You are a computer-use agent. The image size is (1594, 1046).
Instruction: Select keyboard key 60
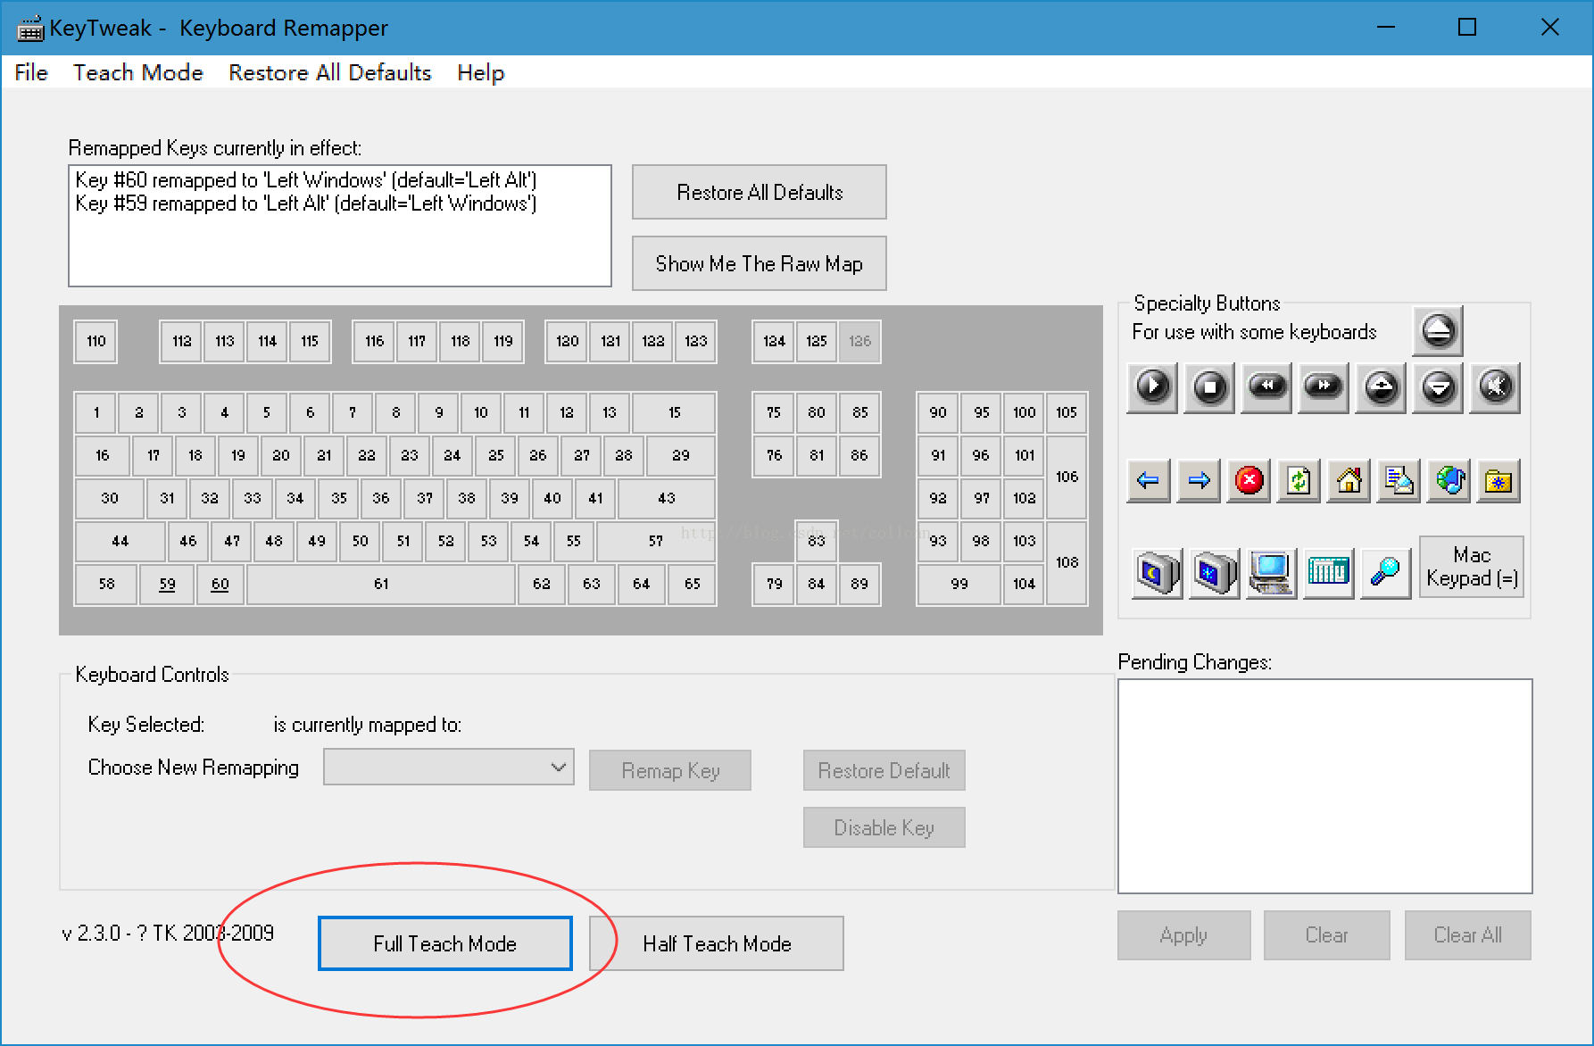tap(220, 584)
